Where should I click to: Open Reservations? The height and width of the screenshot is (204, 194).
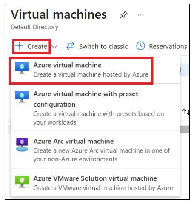point(162,46)
